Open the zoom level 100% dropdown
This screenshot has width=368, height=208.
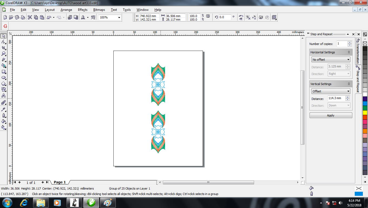119,17
